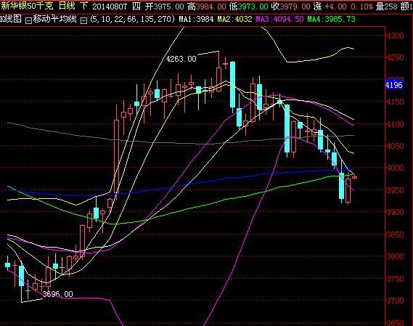This screenshot has height=326, width=413.
Task: Click the 日线 period label
Action: (x=67, y=6)
